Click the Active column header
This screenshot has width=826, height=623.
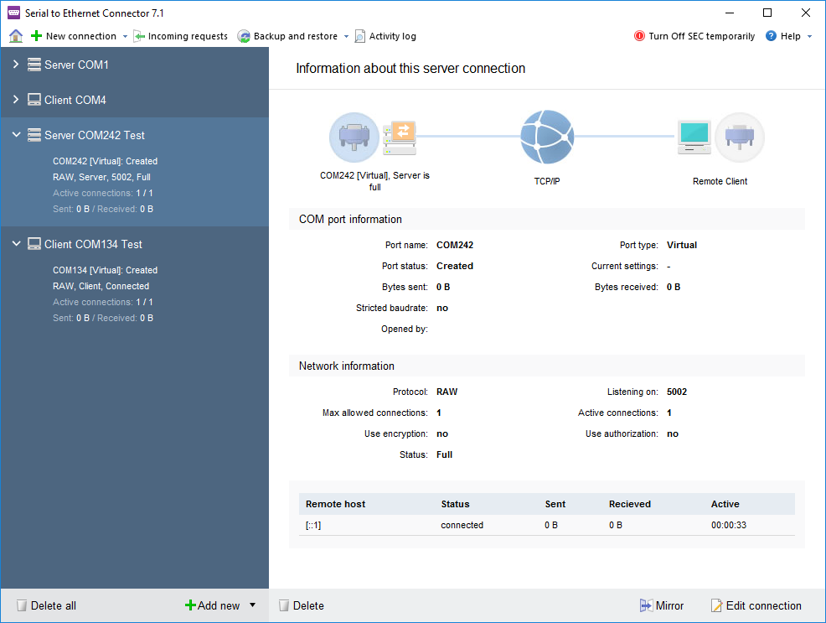coord(725,504)
